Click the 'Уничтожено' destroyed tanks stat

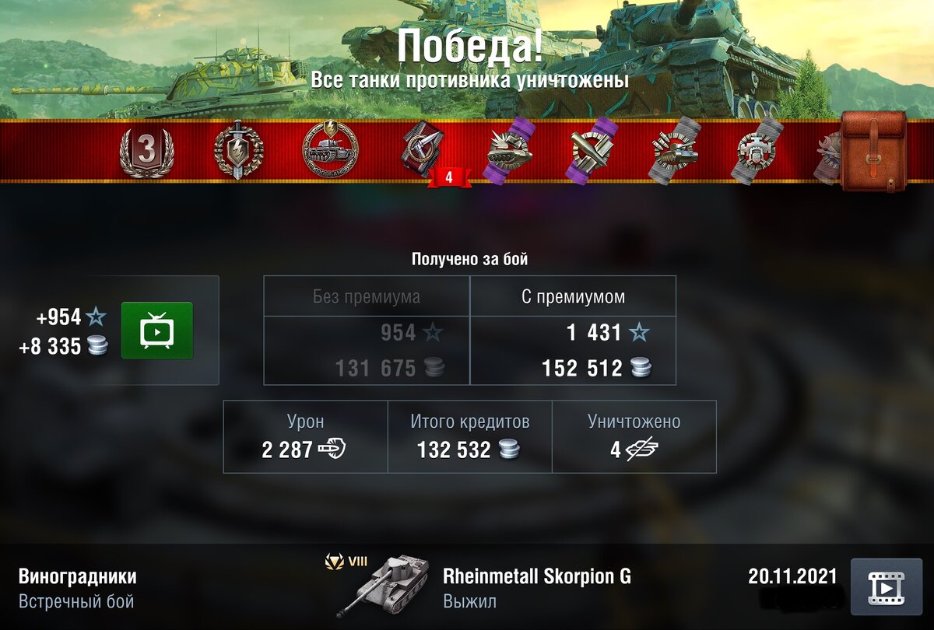click(x=634, y=436)
